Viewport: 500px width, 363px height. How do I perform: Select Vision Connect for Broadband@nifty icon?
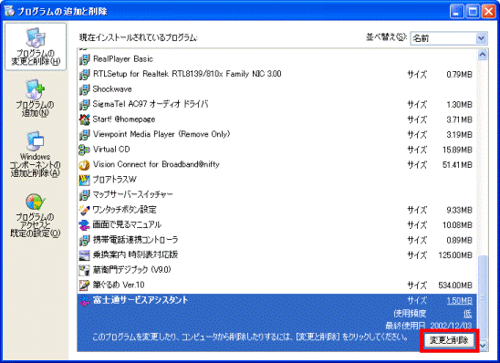point(85,165)
